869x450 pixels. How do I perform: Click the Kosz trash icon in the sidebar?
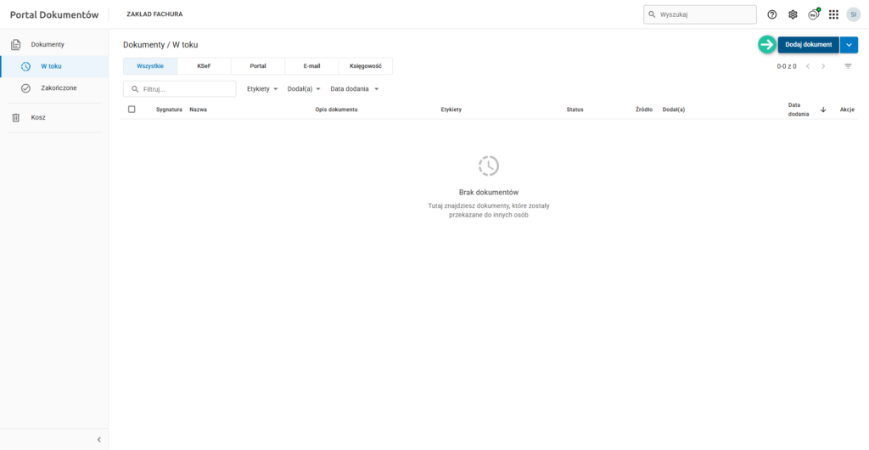[15, 117]
